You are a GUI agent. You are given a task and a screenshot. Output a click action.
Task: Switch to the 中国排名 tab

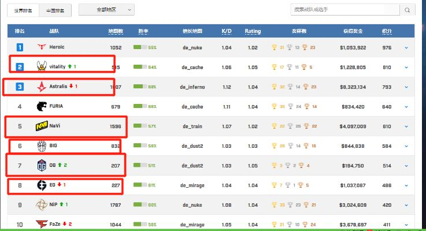click(x=55, y=10)
